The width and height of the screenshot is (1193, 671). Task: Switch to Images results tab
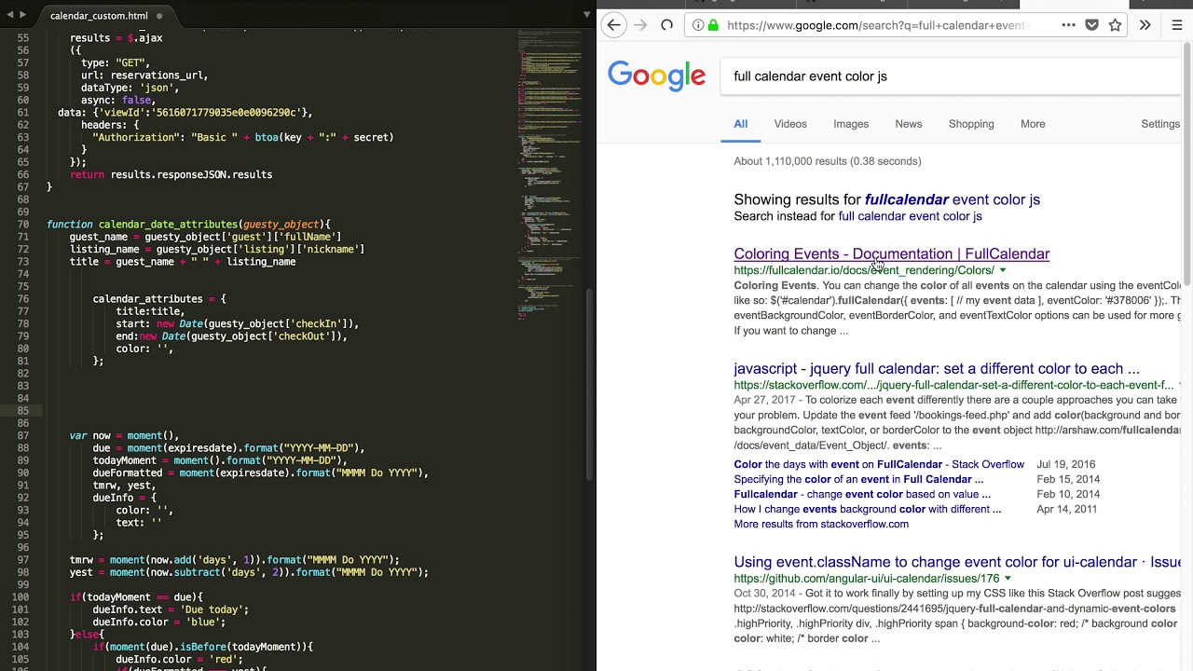point(851,124)
